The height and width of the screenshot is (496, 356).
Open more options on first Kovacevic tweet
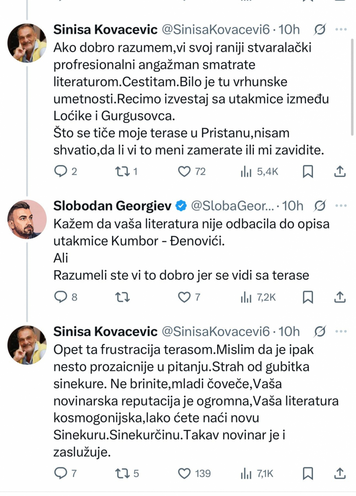point(341,29)
